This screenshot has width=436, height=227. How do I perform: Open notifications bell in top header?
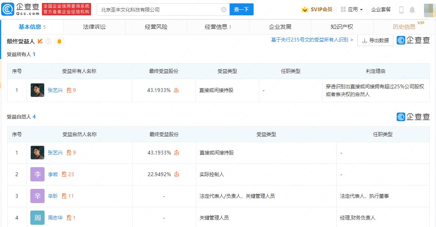click(x=412, y=10)
